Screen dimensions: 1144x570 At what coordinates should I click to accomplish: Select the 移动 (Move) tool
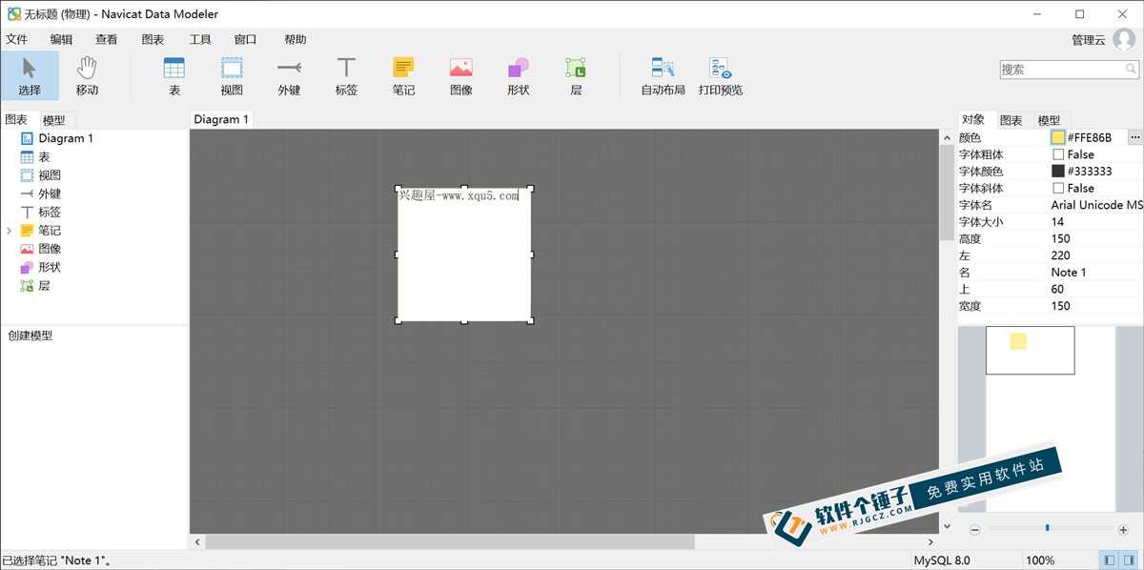coord(87,75)
